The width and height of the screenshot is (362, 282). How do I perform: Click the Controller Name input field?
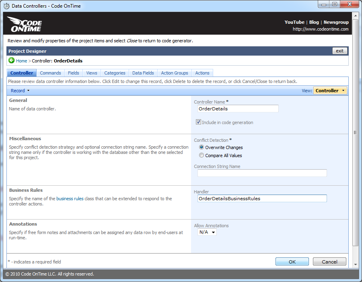(238, 109)
